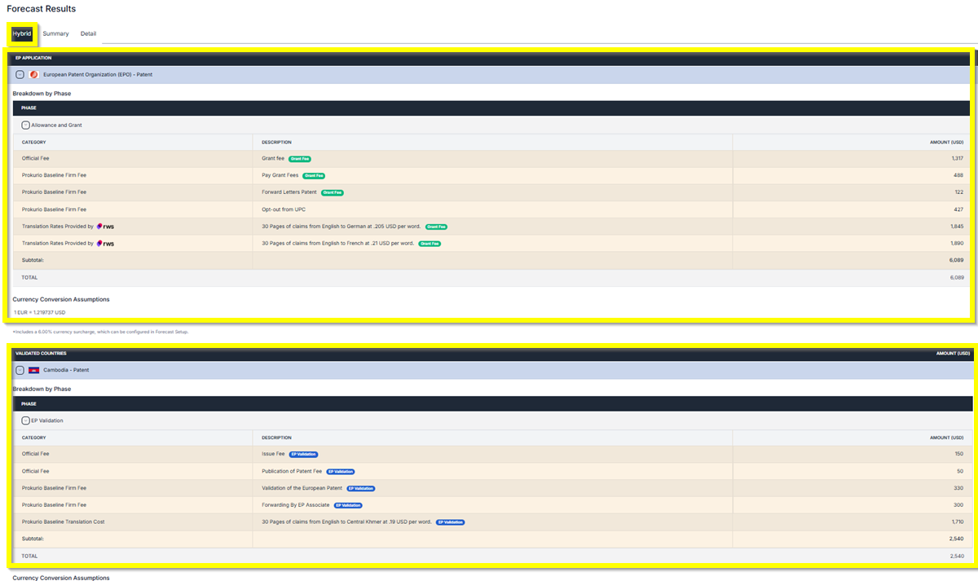Image resolution: width=978 pixels, height=581 pixels.
Task: Open the Detail tab
Action: (88, 33)
